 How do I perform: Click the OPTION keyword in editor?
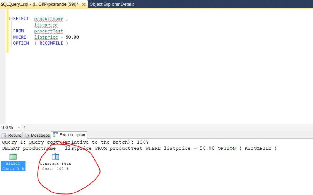(21, 43)
